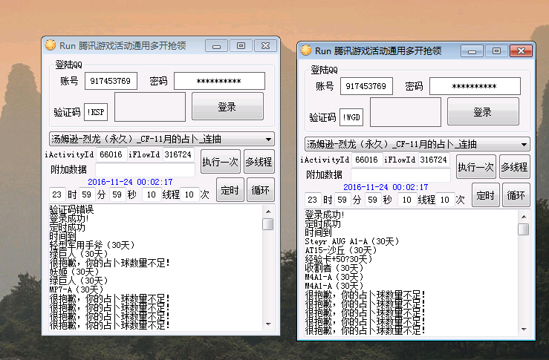
Task: Close the right window with the red X
Action: 521,51
